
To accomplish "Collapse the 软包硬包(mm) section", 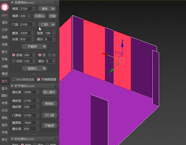I will pos(12,139).
